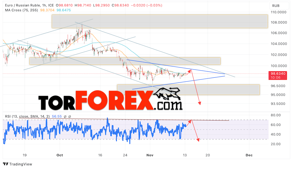This screenshot has height=169, width=293.
Task: Click the 106.0000 price axis label
Action: (x=278, y=33)
